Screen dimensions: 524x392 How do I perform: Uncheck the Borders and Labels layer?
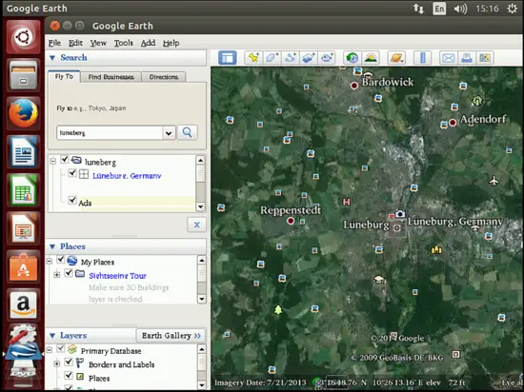[69, 362]
